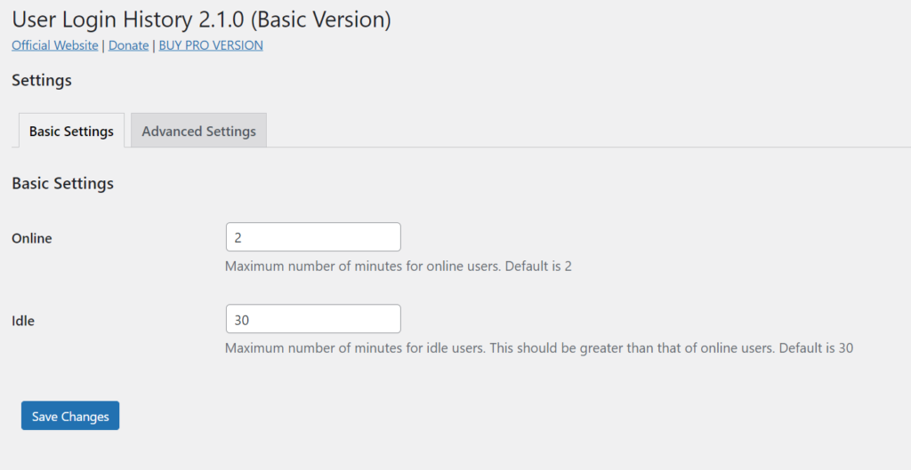
Task: Click 'Maximum number of minutes for idle users' text
Action: click(355, 347)
